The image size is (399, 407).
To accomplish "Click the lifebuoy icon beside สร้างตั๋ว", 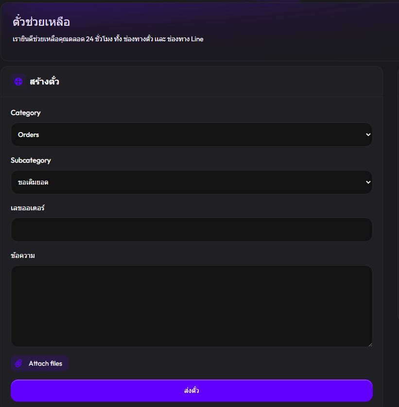I will click(x=18, y=82).
